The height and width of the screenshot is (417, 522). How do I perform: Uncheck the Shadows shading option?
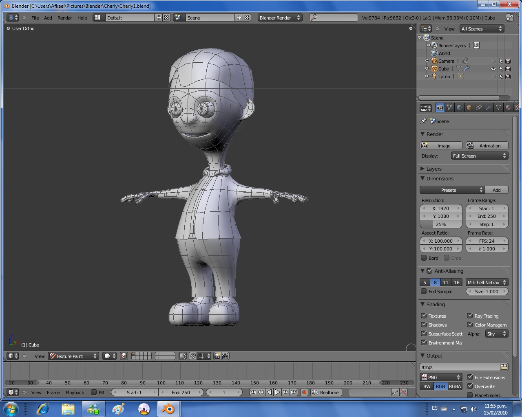424,325
